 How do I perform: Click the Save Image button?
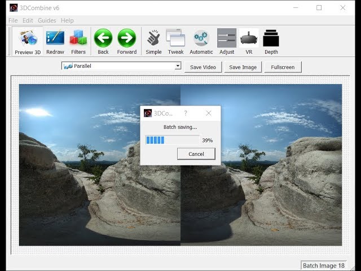pos(243,67)
